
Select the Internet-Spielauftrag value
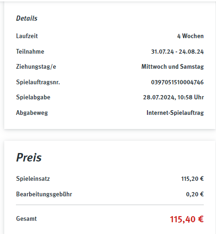(x=175, y=113)
